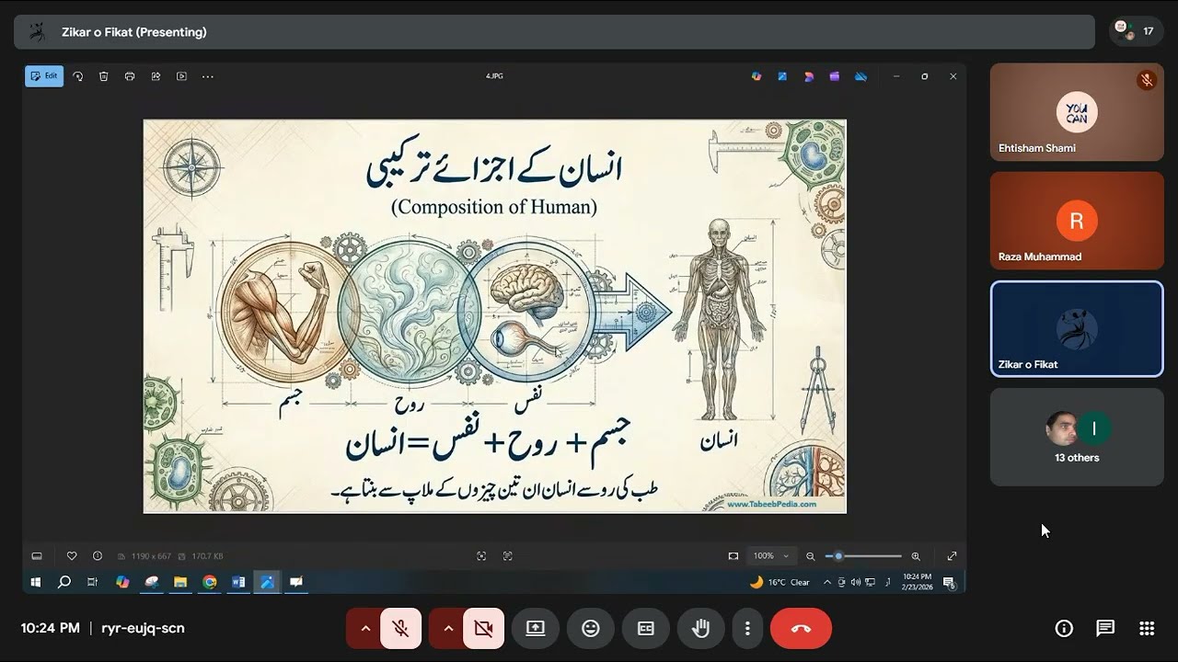Expand video settings chevron beside camera
Screen dimensions: 1178x662
(x=448, y=629)
